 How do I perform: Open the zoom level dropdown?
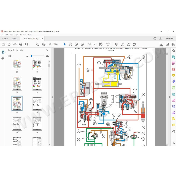(x=95, y=44)
